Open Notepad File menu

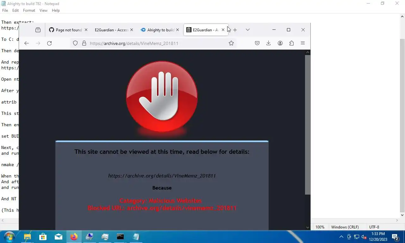coord(5,10)
